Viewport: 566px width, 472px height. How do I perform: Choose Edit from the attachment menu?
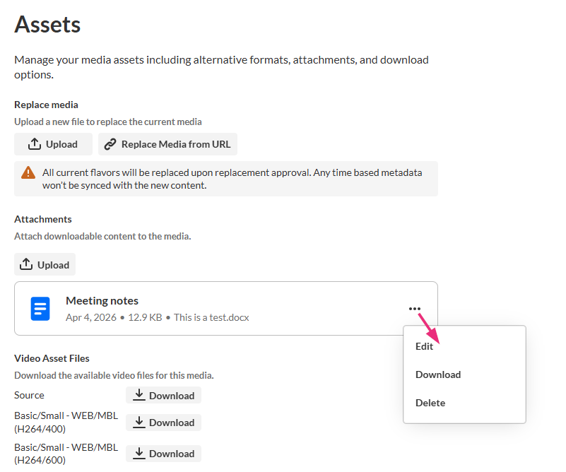[x=425, y=346]
